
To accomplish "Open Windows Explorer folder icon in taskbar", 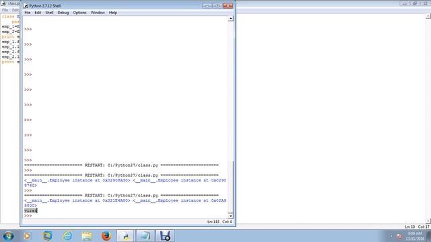I will [x=87, y=236].
